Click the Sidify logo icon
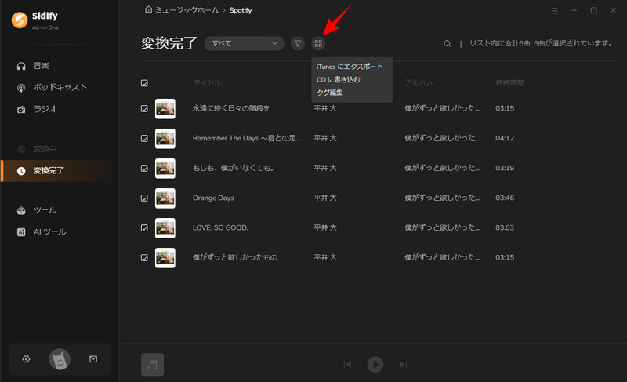Image resolution: width=627 pixels, height=382 pixels. tap(19, 20)
